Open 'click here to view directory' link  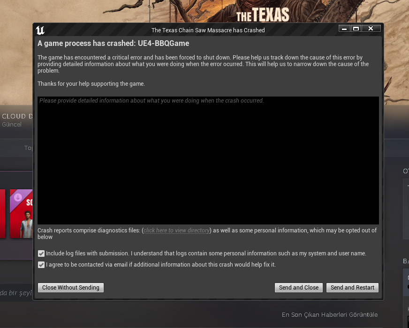coord(176,231)
